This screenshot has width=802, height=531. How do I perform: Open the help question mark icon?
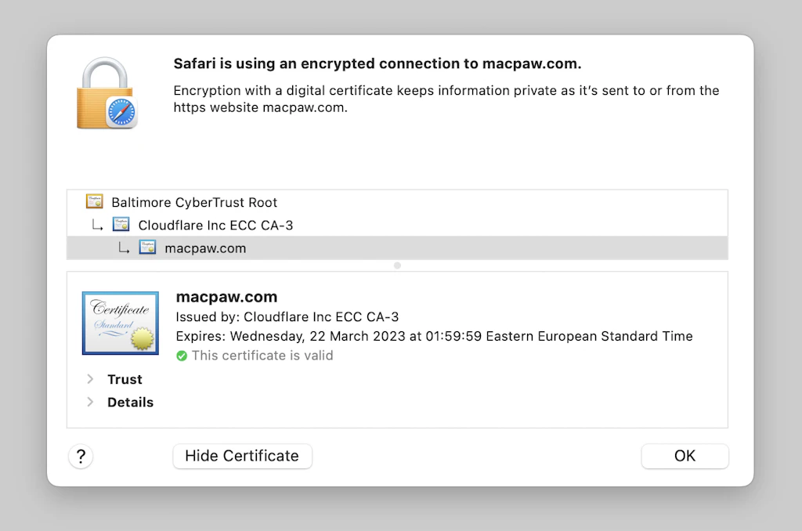[x=81, y=456]
